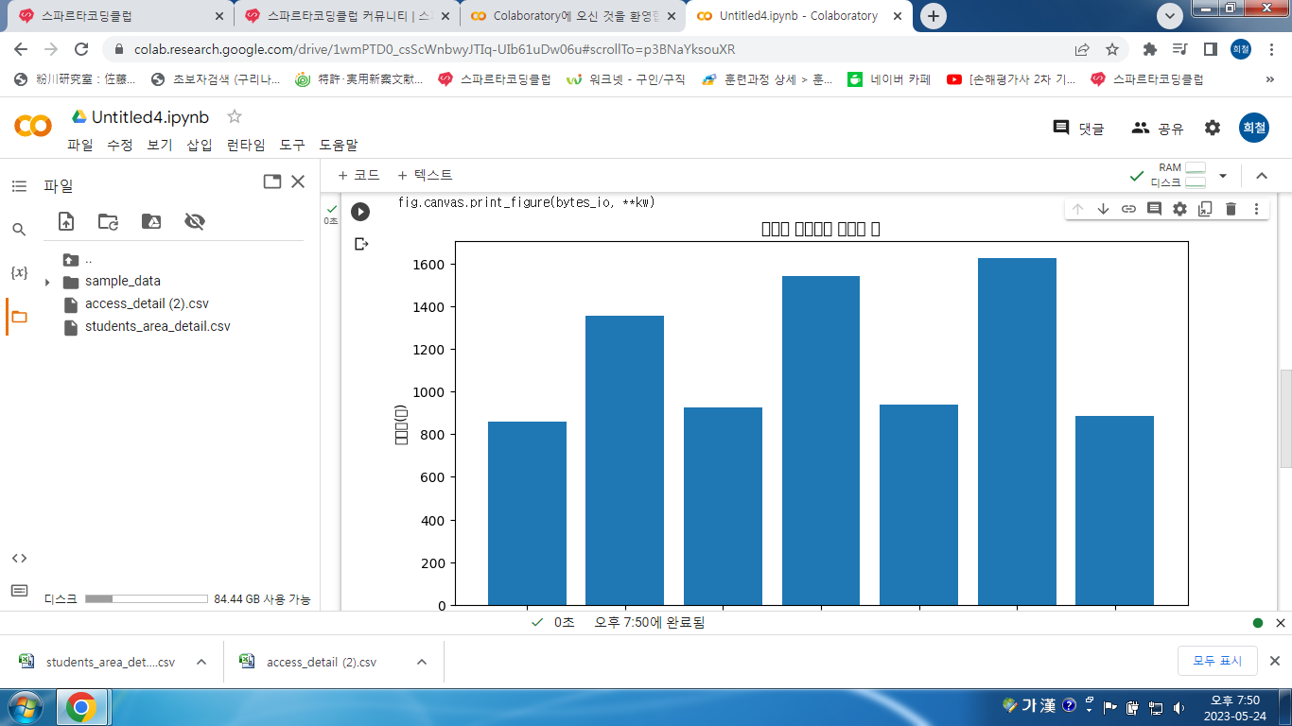
Task: Open the 희철 account avatar in Colab
Action: 1254,128
